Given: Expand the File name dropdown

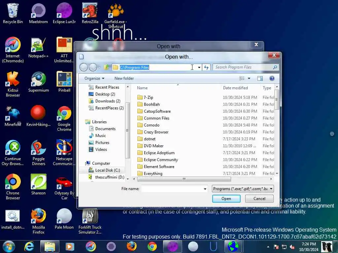Looking at the screenshot, I should [x=205, y=189].
